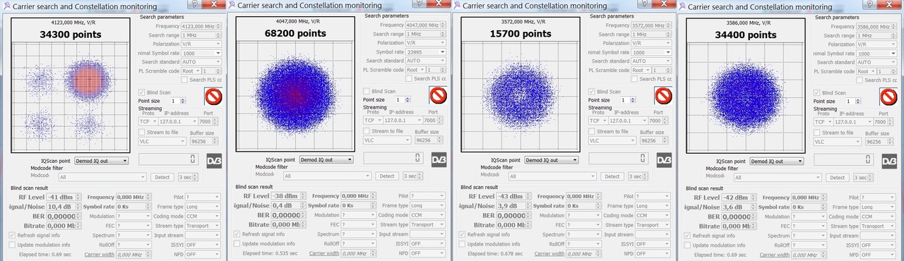Click the Detect button in the 3572 MHz window

point(612,176)
